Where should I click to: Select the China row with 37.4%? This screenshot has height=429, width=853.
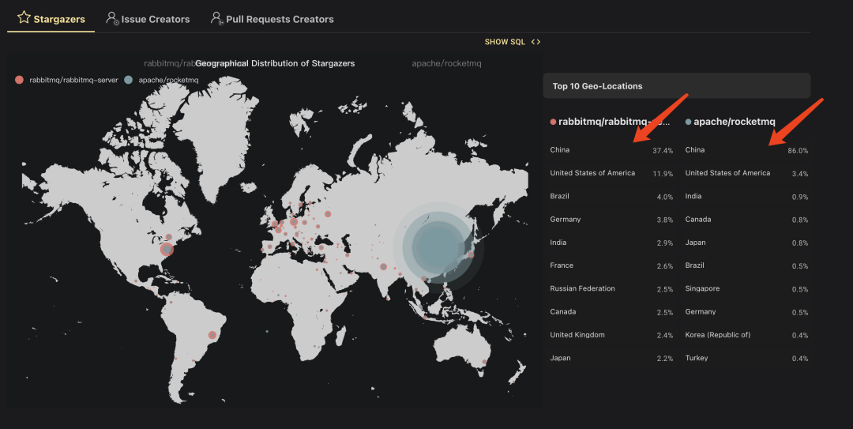click(x=611, y=150)
